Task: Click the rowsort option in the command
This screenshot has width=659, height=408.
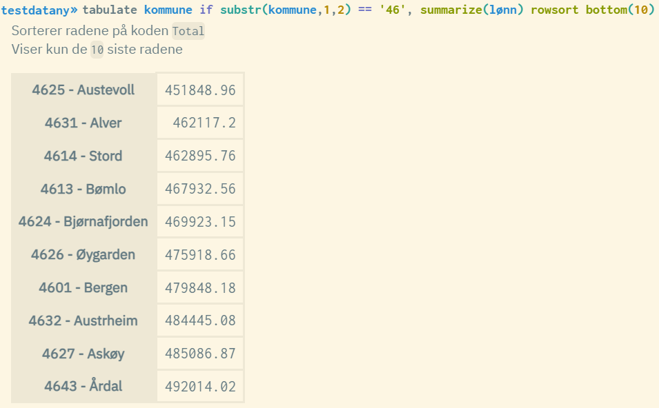Action: tap(555, 10)
